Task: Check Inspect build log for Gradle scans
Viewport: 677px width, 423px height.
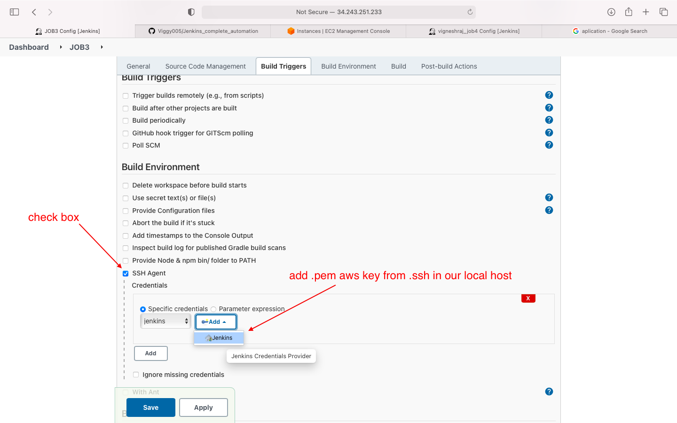Action: (x=126, y=248)
